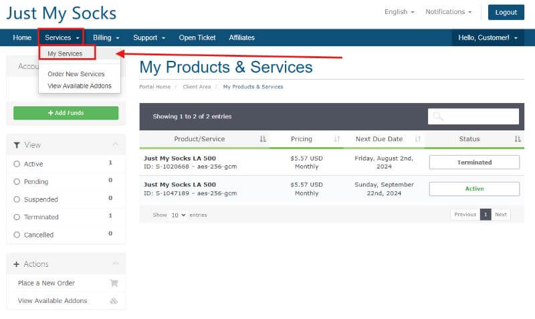Click the addons cubes icon
535x319 pixels.
point(114,300)
